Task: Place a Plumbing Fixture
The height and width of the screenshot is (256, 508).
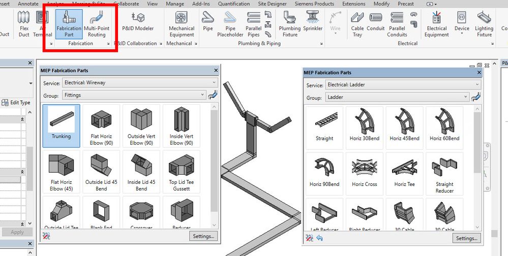Action: 290,24
